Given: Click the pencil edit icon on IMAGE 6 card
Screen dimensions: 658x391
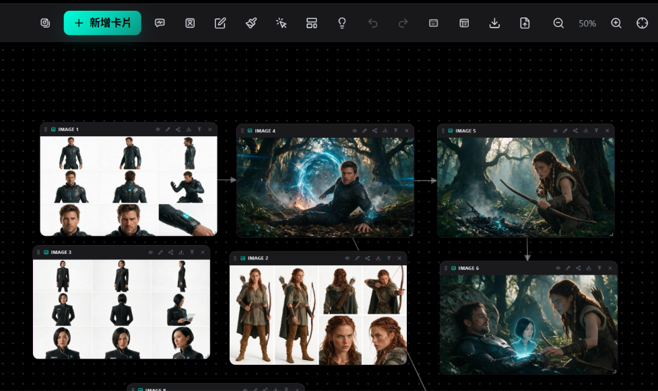Looking at the screenshot, I should tap(568, 268).
